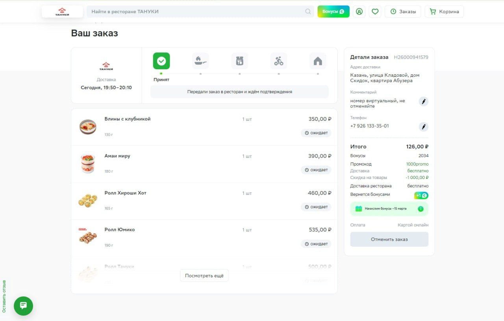Open the Заказы orders section
The width and height of the screenshot is (504, 321).
point(403,12)
